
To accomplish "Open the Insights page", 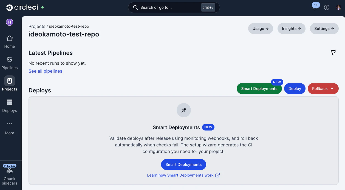I will tap(292, 29).
